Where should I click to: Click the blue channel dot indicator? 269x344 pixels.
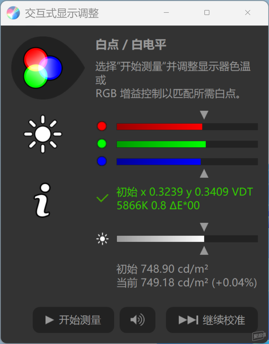point(102,161)
